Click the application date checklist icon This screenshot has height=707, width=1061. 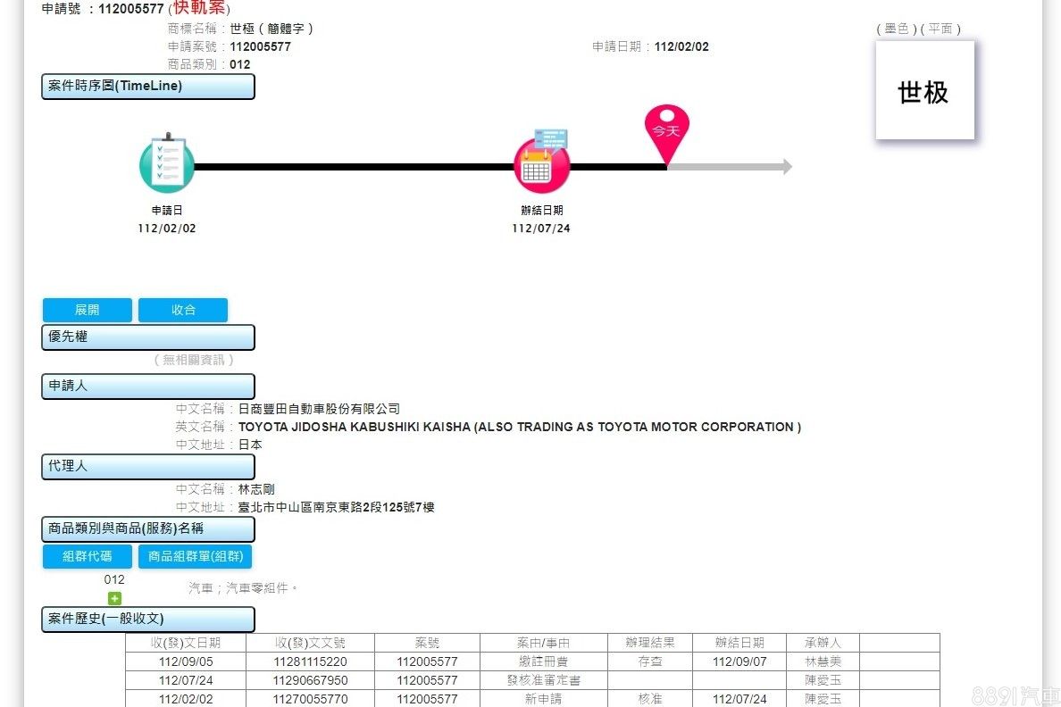click(x=167, y=165)
